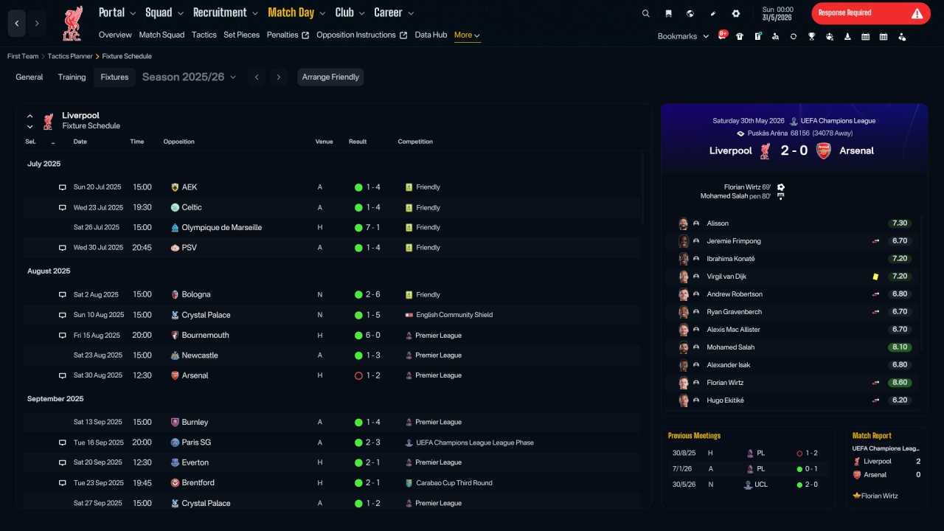Click the TV icon on Paris SG row
Screen dimensions: 944x531
click(x=63, y=442)
